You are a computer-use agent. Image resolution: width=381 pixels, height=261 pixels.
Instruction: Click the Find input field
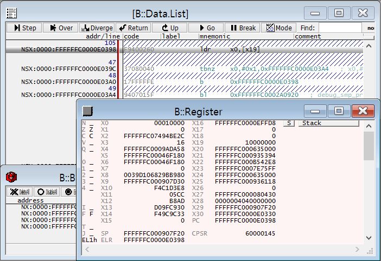(x=339, y=28)
